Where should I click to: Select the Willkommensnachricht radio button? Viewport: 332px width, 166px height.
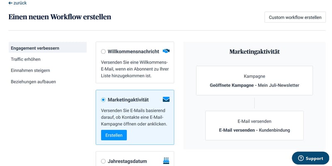click(x=103, y=51)
